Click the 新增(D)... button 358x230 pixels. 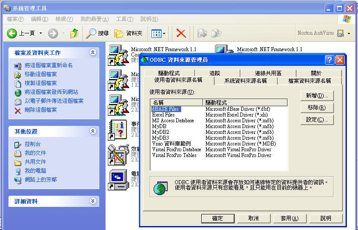coord(317,96)
